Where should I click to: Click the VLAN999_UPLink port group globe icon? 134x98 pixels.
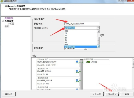(77, 81)
